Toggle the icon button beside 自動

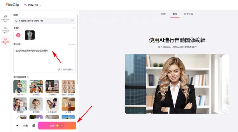[x=34, y=126]
